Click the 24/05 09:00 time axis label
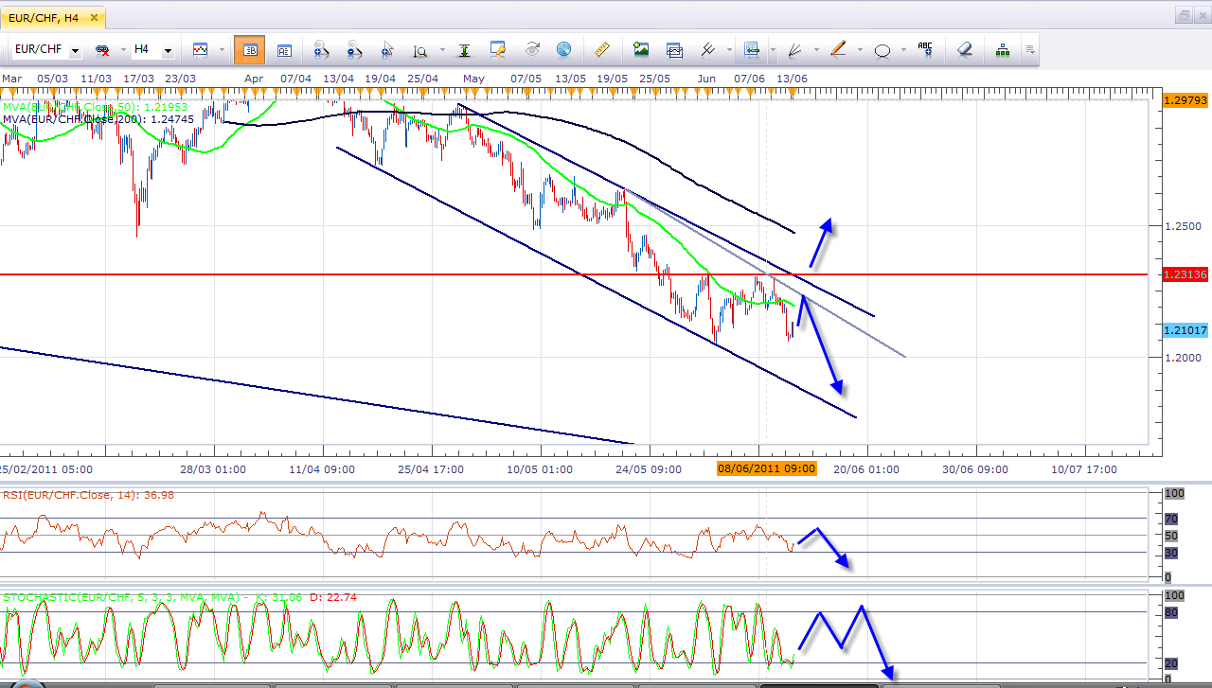Image resolution: width=1212 pixels, height=688 pixels. (649, 469)
